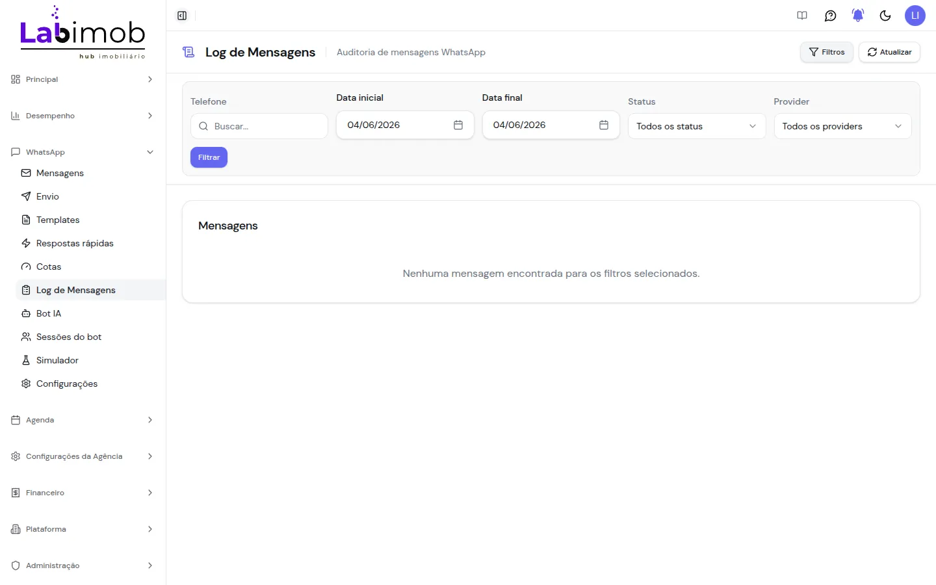Open the Templates menu item

[90, 220]
